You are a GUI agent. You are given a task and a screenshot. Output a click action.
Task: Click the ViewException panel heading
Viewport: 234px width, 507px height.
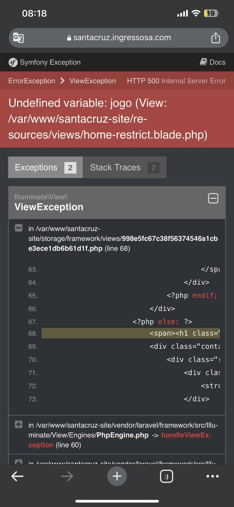49,207
